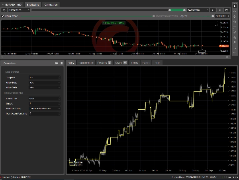Click Parameters panel load preset icon
Viewport: 239px width, 180px height.
(x=57, y=63)
